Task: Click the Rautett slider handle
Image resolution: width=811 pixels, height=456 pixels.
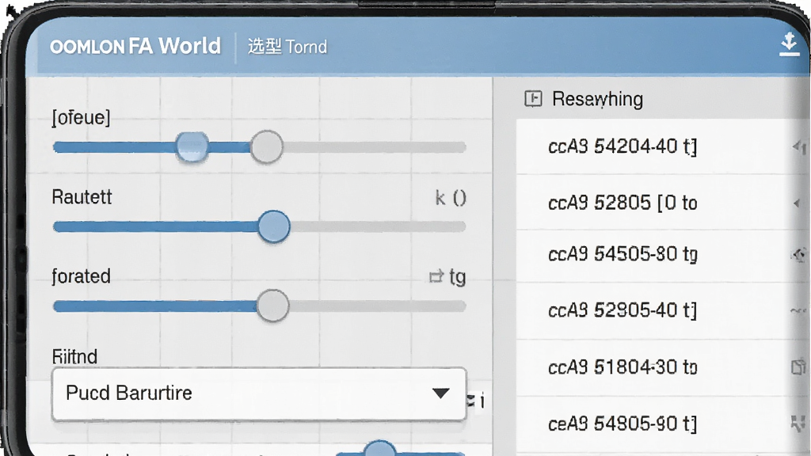Action: point(273,226)
